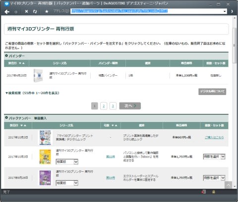Click the page title heading 週刊マイ3Dプリンター 再刊行版
238x202 pixels.
pos(41,29)
